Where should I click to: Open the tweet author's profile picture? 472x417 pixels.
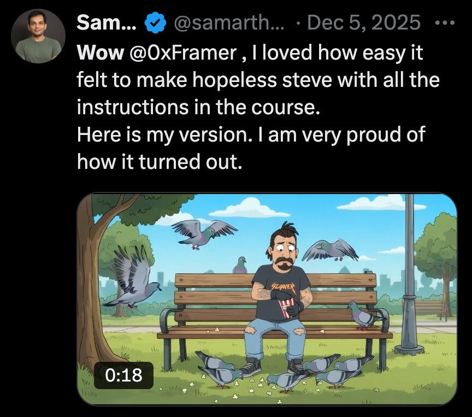click(x=38, y=36)
